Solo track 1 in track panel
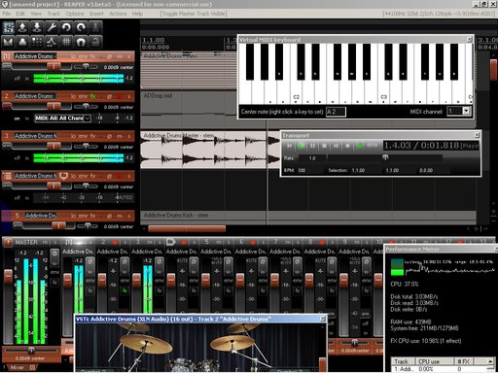This screenshot has height=373, width=498. (129, 56)
